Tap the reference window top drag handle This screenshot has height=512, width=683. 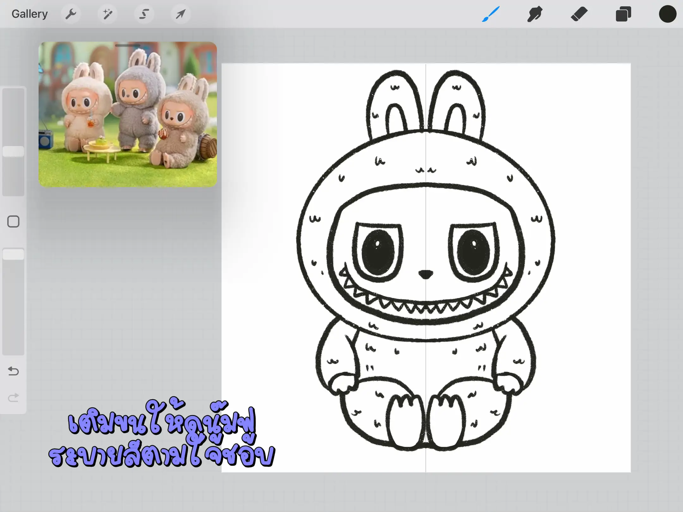128,46
